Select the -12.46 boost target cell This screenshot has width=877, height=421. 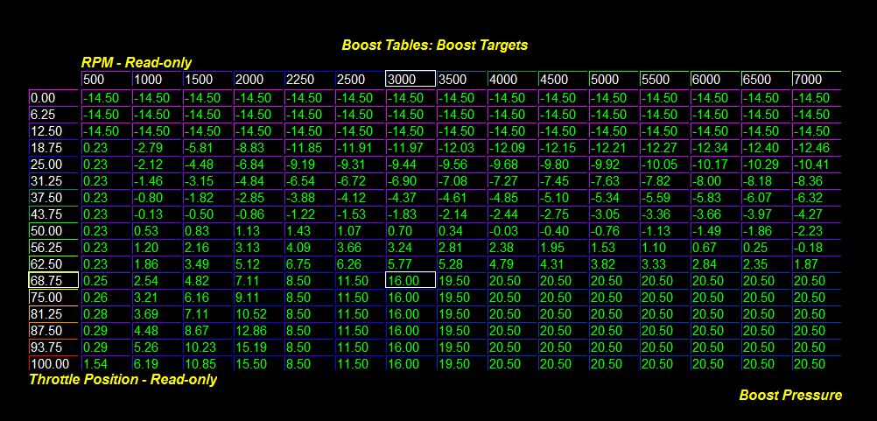[816, 148]
